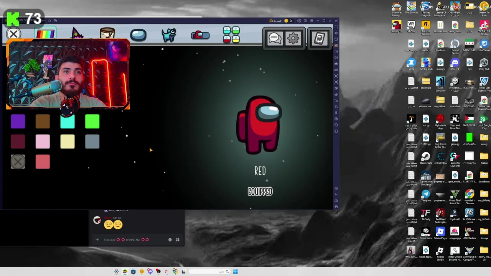This screenshot has width=491, height=276.
Task: Open Red Dead Redemption shortcut
Action: pos(440,216)
